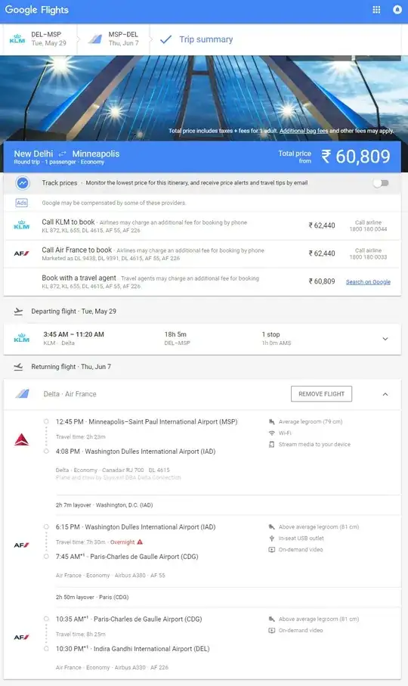Click the overnight warning triangle icon
Screen dimensions: 408x686
click(x=140, y=542)
